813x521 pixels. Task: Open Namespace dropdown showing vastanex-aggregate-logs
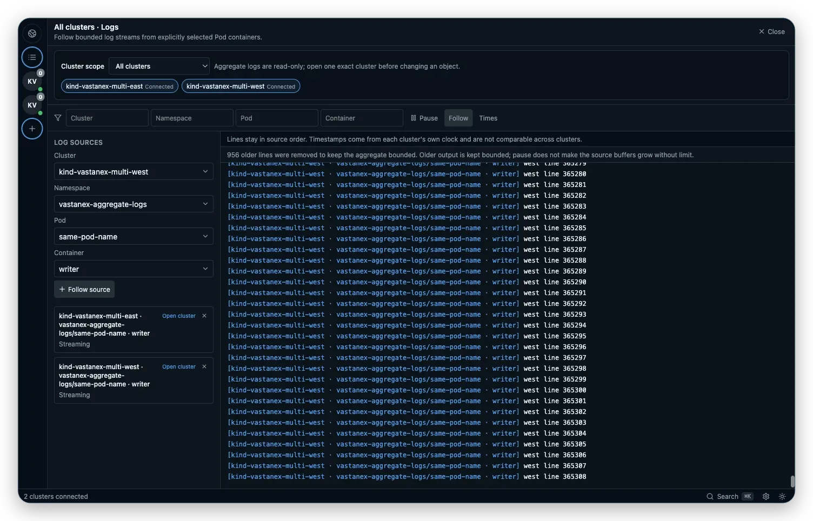134,204
